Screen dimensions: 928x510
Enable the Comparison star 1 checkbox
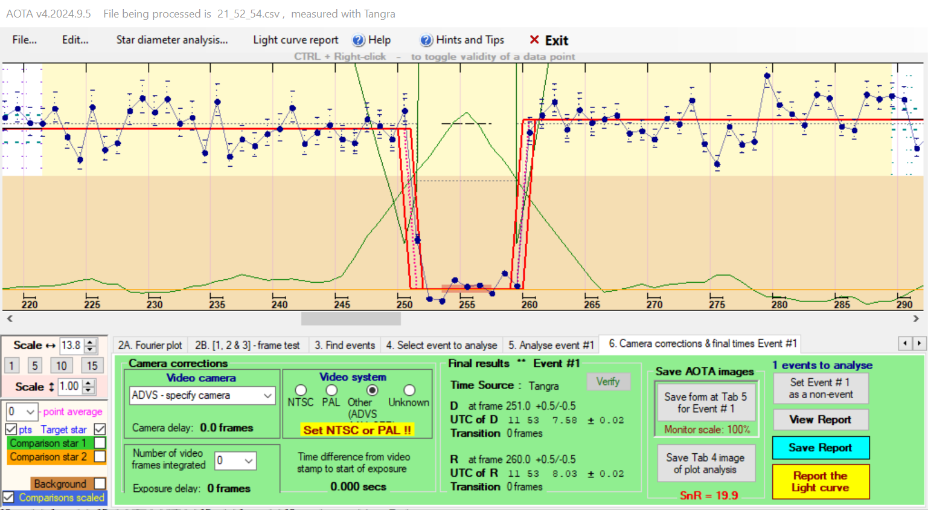coord(100,443)
